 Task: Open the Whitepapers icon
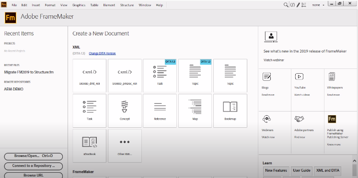tap(332, 77)
